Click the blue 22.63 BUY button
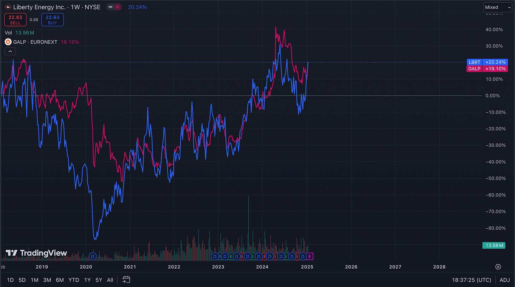 [52, 19]
